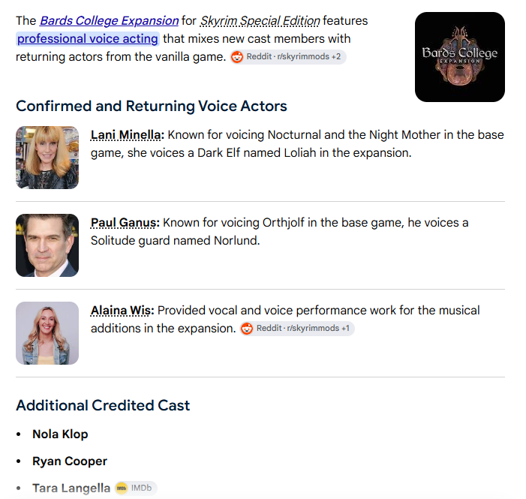Viewport: 526px width, 499px height.
Task: Click the IMDb icon next to Tara Langella
Action: coord(122,488)
